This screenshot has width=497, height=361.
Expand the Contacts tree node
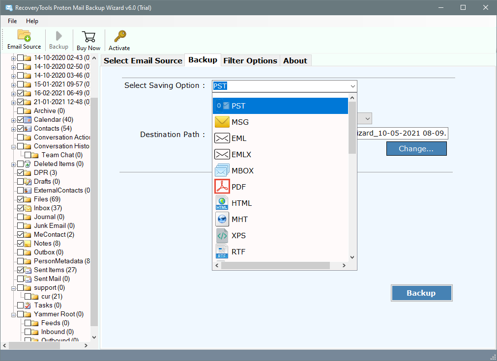click(x=13, y=129)
